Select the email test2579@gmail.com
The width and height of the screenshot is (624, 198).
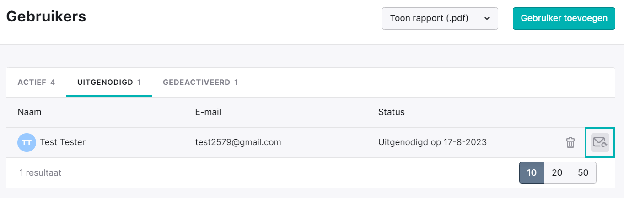click(x=238, y=142)
